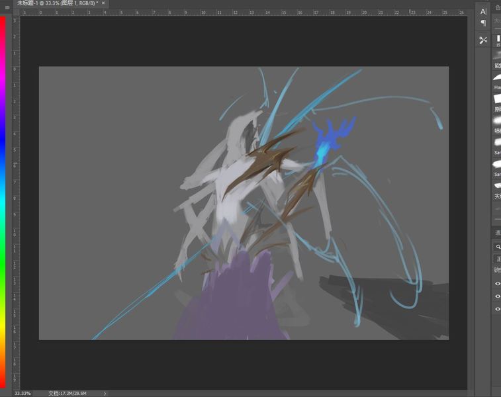Open the Character panel icon

click(x=483, y=11)
